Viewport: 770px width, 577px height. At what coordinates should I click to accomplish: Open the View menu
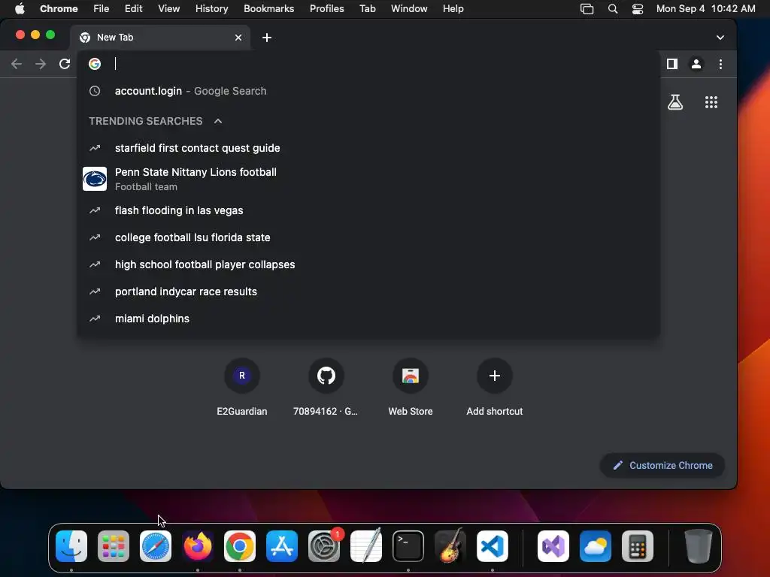[169, 8]
